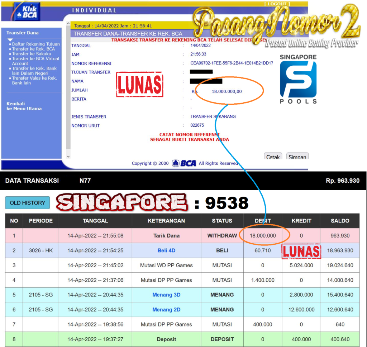This screenshot has width=367, height=347.
Task: Open the Menang 2D link
Action: [166, 310]
